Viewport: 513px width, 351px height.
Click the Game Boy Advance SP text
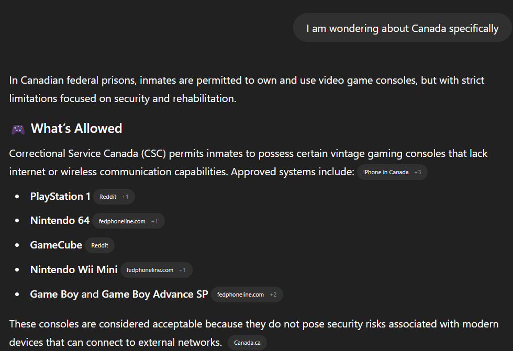coord(155,294)
